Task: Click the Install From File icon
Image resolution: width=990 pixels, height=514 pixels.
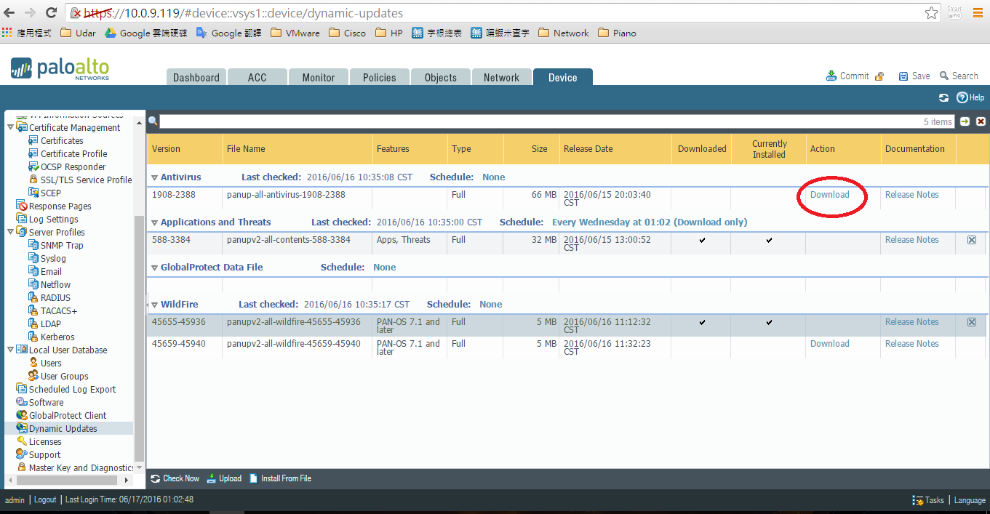Action: point(254,478)
